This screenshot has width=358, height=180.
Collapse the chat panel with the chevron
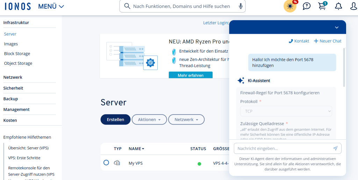(337, 28)
